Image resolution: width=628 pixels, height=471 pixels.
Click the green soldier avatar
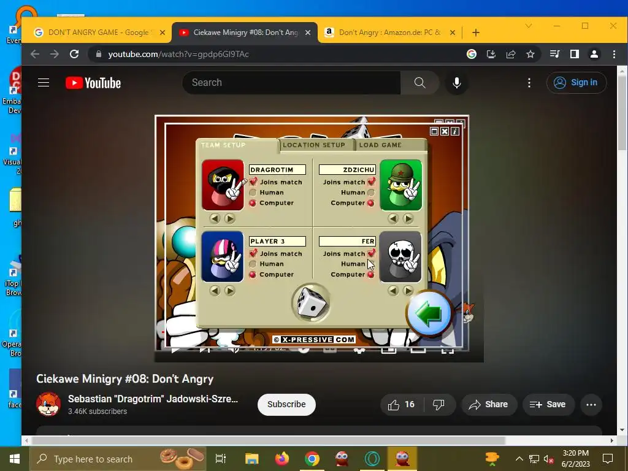(x=401, y=185)
